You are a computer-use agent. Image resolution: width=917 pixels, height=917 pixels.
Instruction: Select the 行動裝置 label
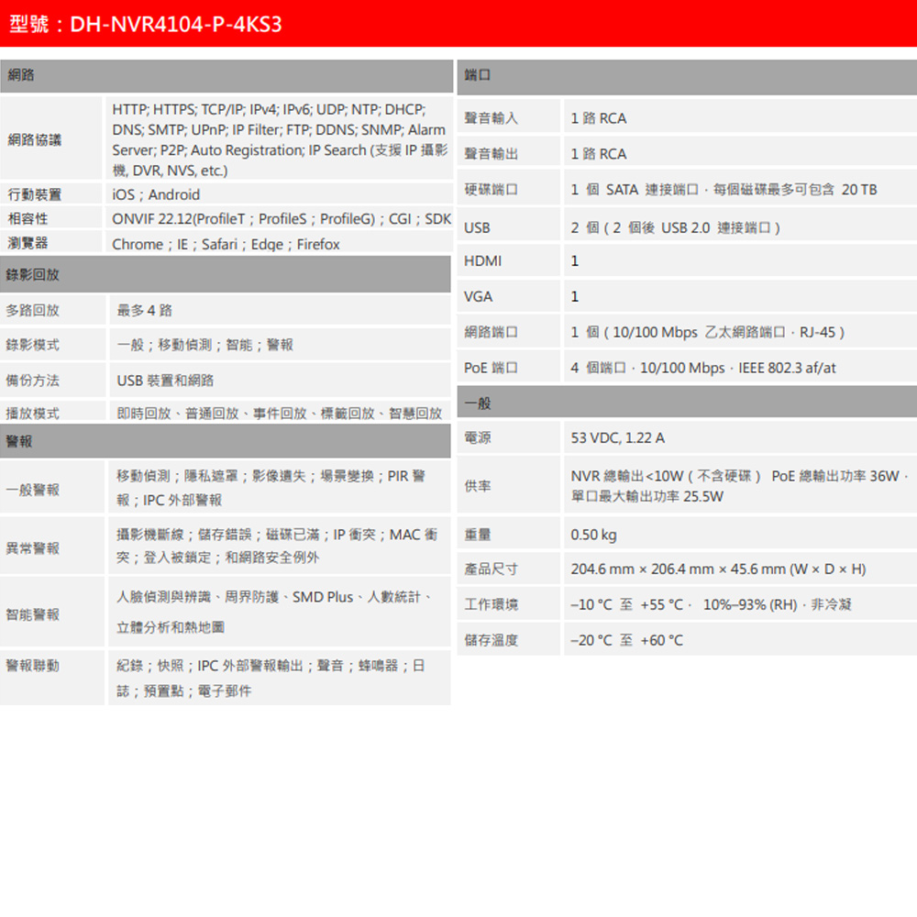coord(35,194)
